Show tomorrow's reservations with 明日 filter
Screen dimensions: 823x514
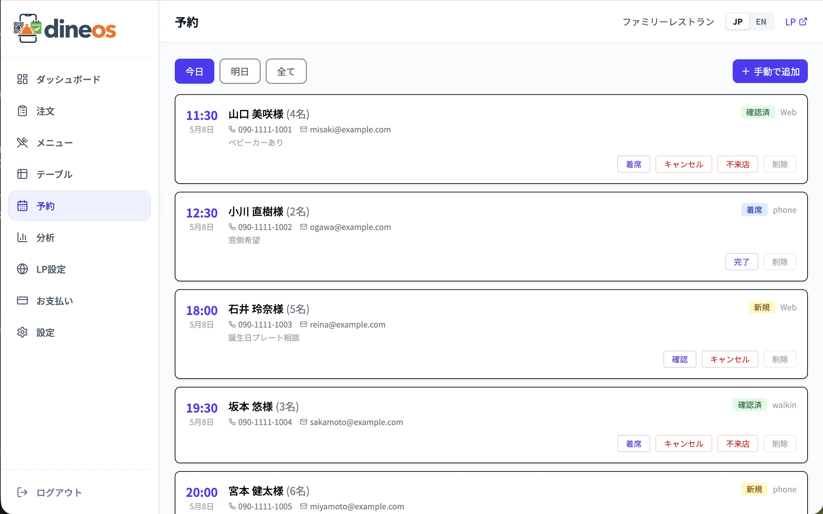click(x=240, y=71)
